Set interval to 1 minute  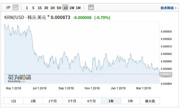tap(27, 8)
